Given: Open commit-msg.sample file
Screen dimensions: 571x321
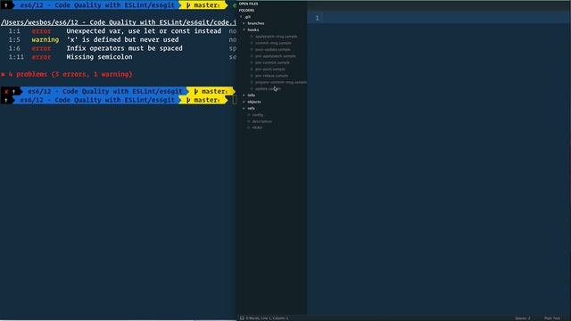Looking at the screenshot, I should (x=273, y=43).
